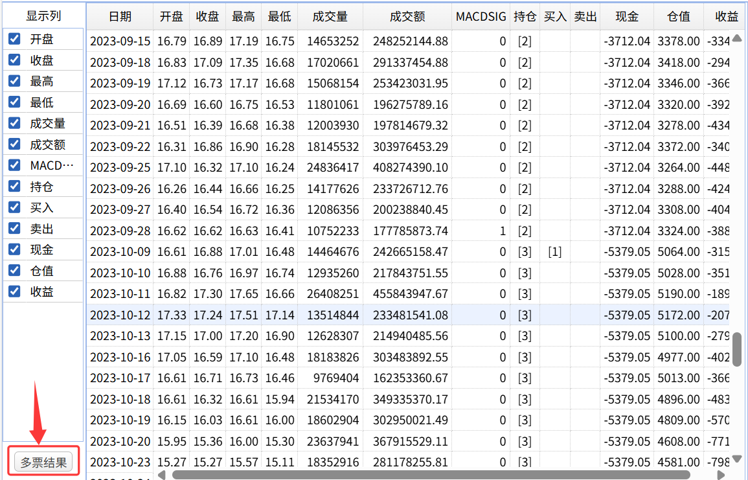
Task: Select the 2023-09-26 date cell
Action: 120,189
